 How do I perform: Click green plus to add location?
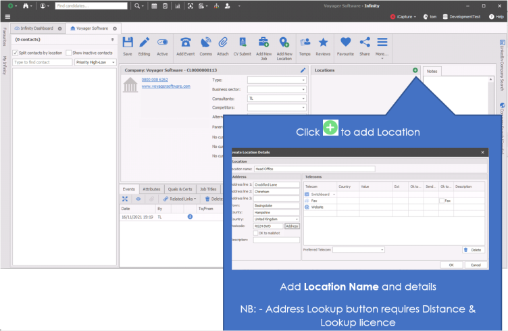coord(415,70)
